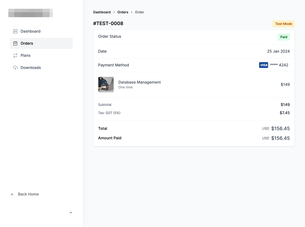Image resolution: width=305 pixels, height=227 pixels.
Task: Click the product price $149 in item row
Action: pyautogui.click(x=285, y=84)
